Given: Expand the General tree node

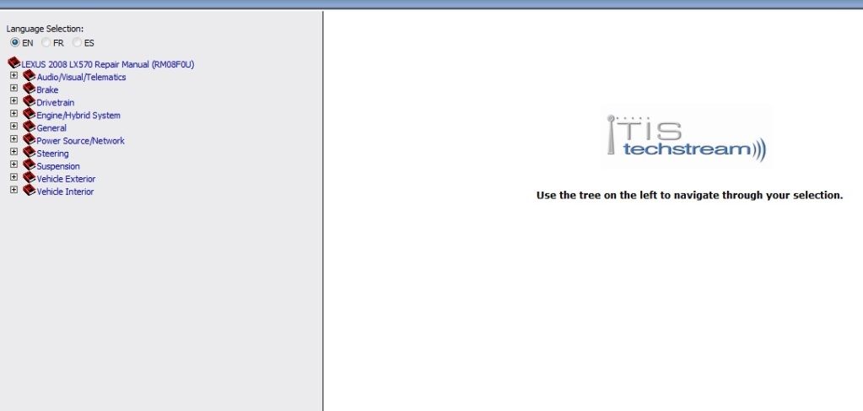Looking at the screenshot, I should tap(13, 126).
